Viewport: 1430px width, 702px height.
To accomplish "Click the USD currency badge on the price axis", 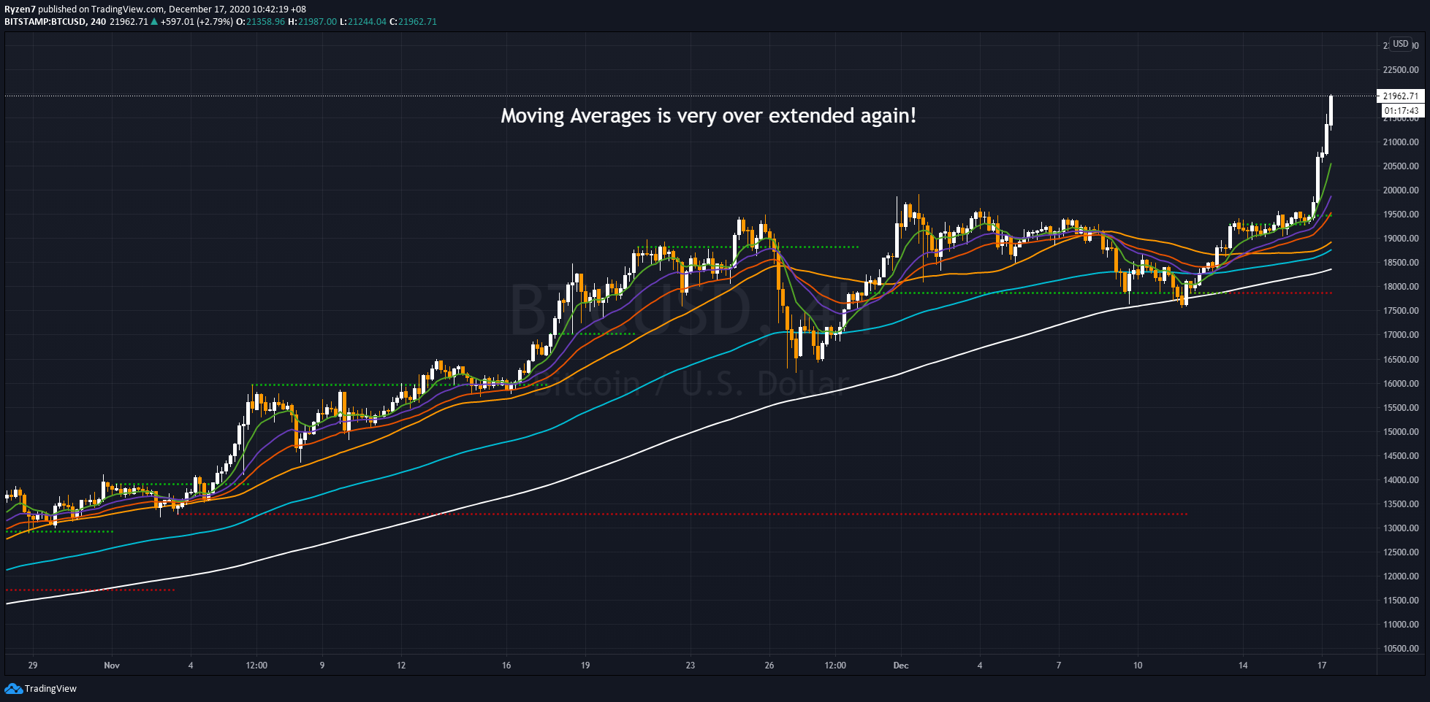I will (x=1400, y=44).
